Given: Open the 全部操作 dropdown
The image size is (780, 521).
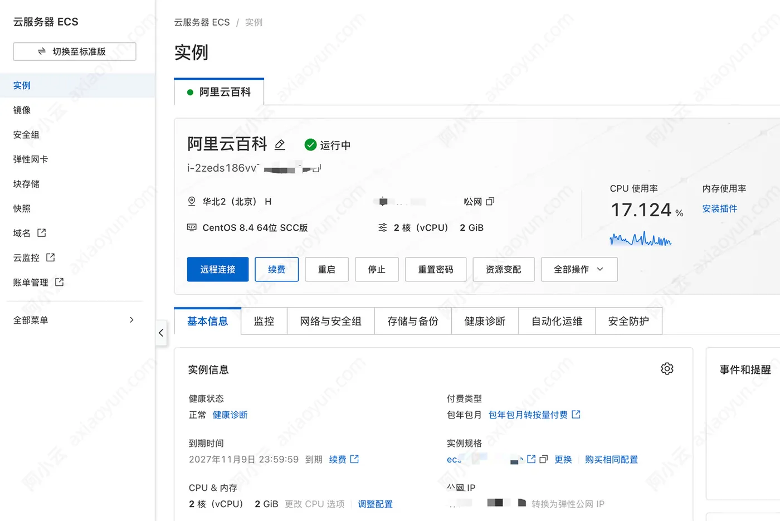Looking at the screenshot, I should pos(579,269).
